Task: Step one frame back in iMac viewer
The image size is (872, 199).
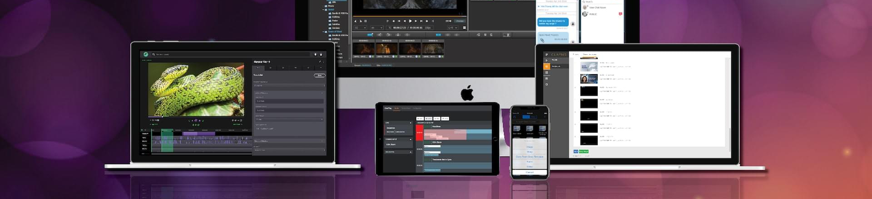Action: coord(405,21)
